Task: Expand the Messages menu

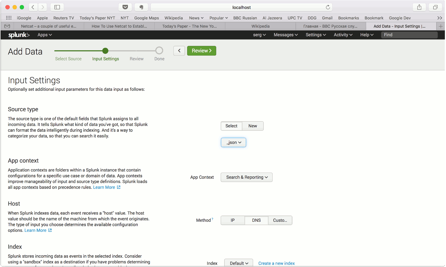Action: tap(286, 35)
